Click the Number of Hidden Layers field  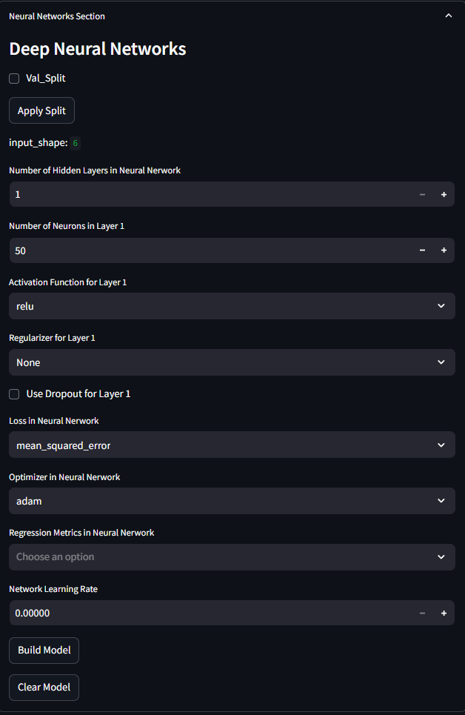tap(210, 194)
